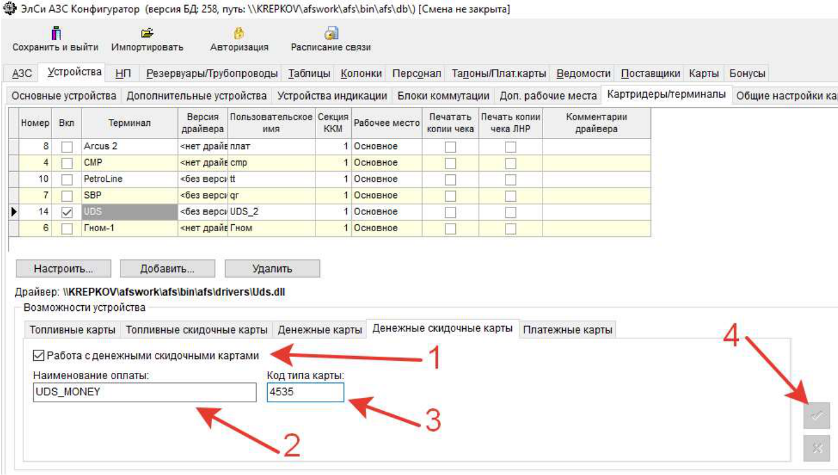Check Печать копии чека ЛНР for Гном-1
This screenshot has width=838, height=475.
tap(511, 228)
